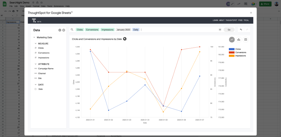Image resolution: width=281 pixels, height=137 pixels.
Task: Click the hash icon beside Impressions
Action: (x=35, y=58)
